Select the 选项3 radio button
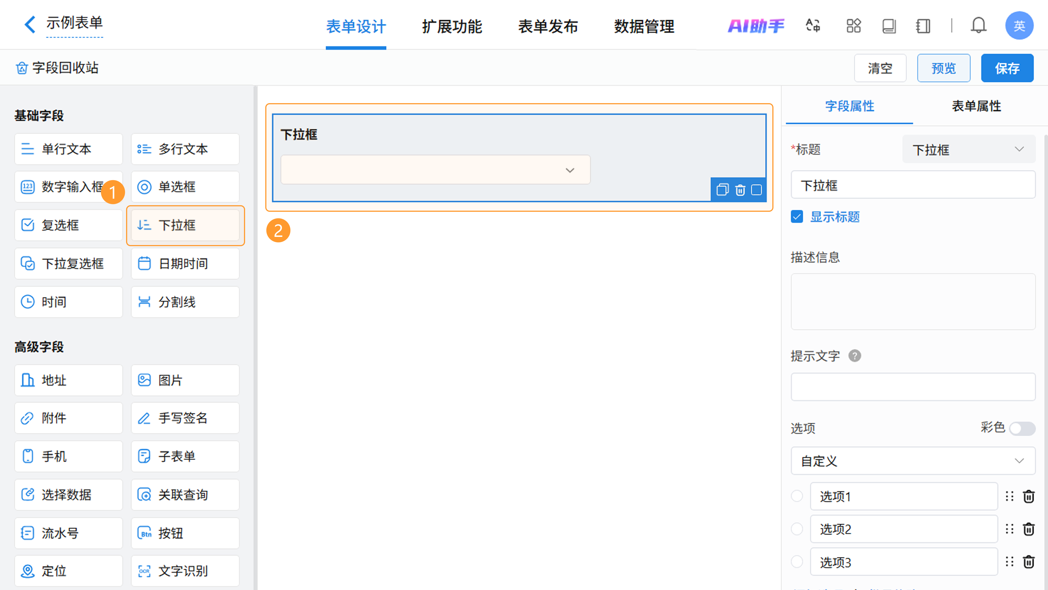1048x590 pixels. coord(797,562)
